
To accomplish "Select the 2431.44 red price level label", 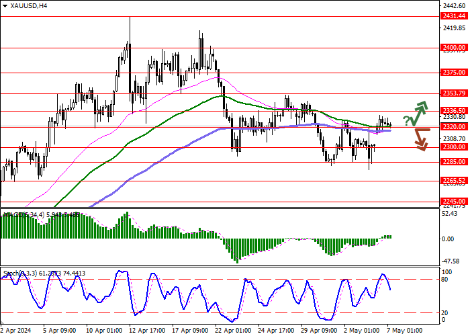I will tap(454, 16).
